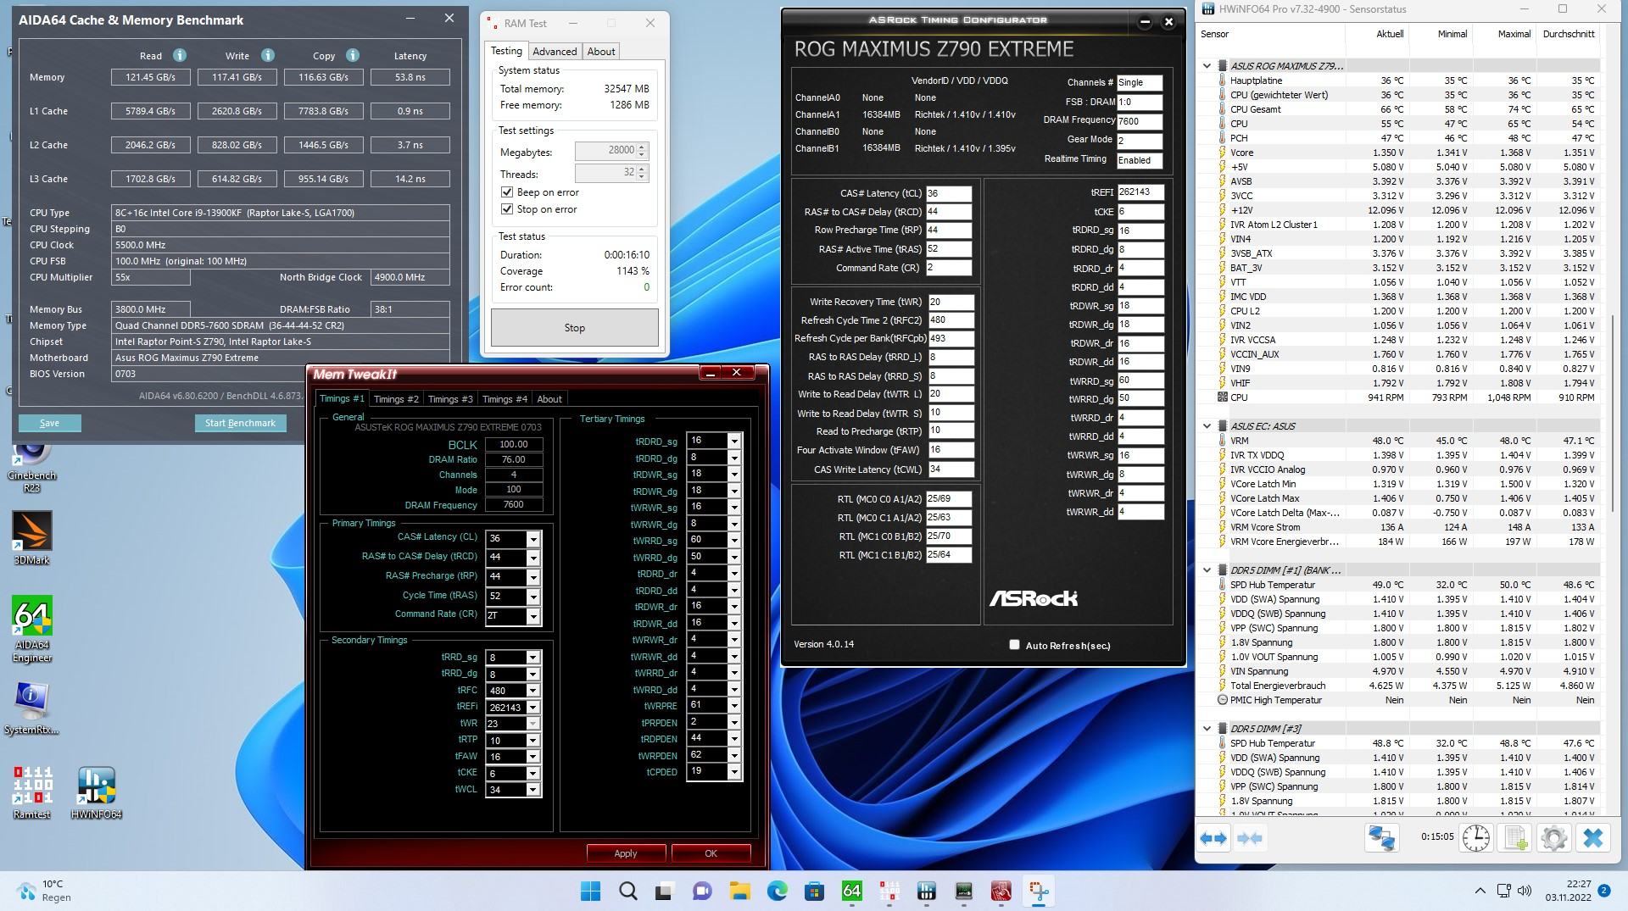The width and height of the screenshot is (1628, 911).
Task: Switch to About tab in RAM Test
Action: (601, 52)
